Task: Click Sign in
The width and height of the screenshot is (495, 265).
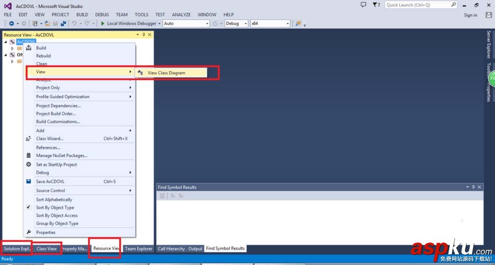Action: point(470,15)
